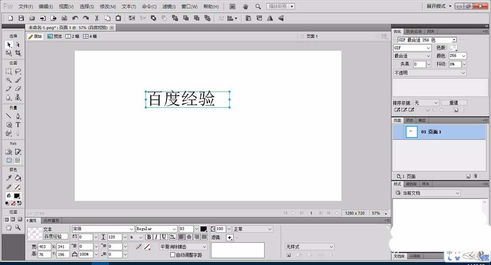The height and width of the screenshot is (265, 491).
Task: Click the Open folder icon
Action: click(32, 18)
